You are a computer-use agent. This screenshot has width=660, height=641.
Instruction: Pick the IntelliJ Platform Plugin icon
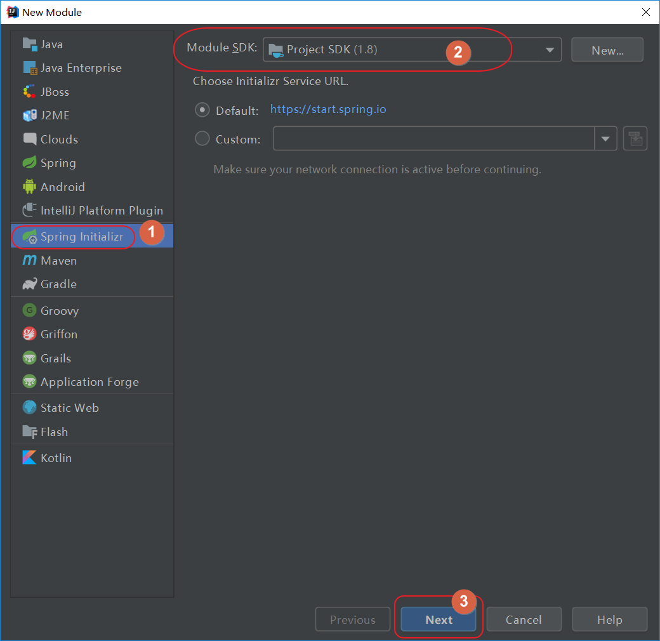coord(29,210)
